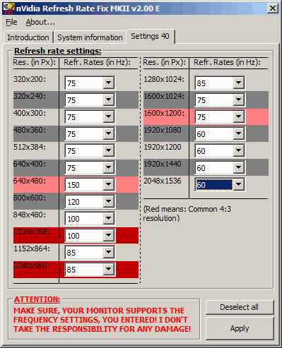Click the 1024x768: resolution label
This screenshot has height=348, width=282.
[32, 232]
